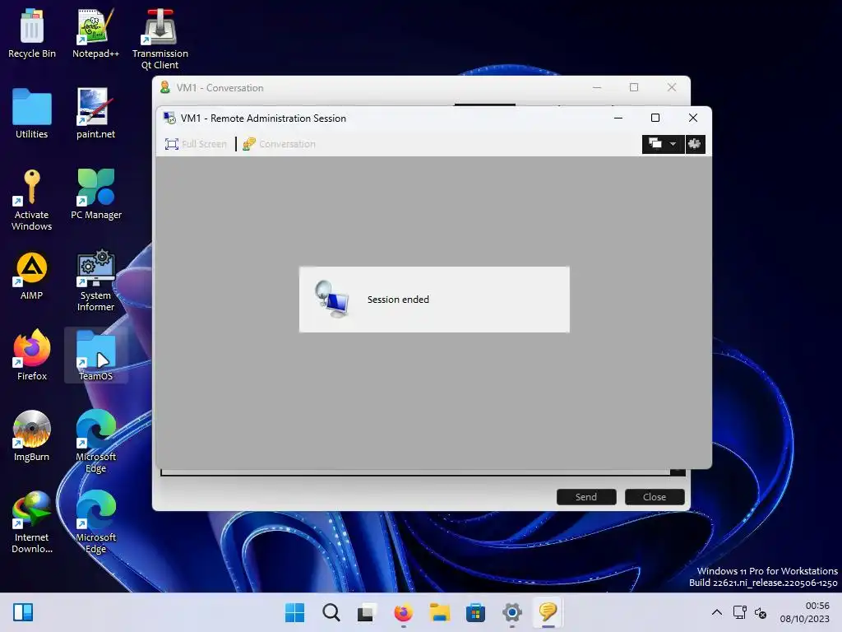Click Send in the Conversation window
The image size is (842, 632).
[586, 497]
